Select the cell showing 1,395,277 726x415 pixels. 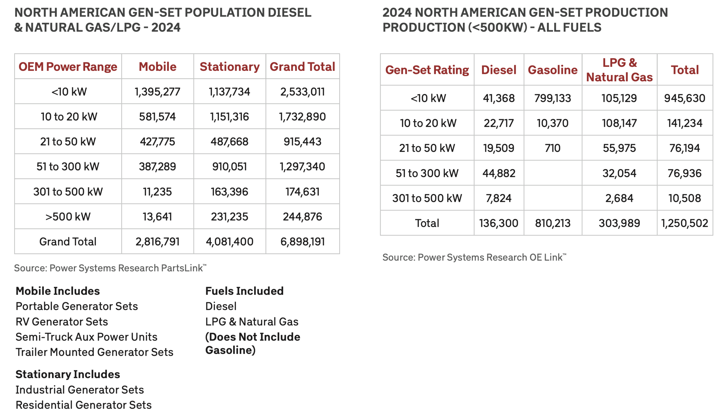pos(157,92)
